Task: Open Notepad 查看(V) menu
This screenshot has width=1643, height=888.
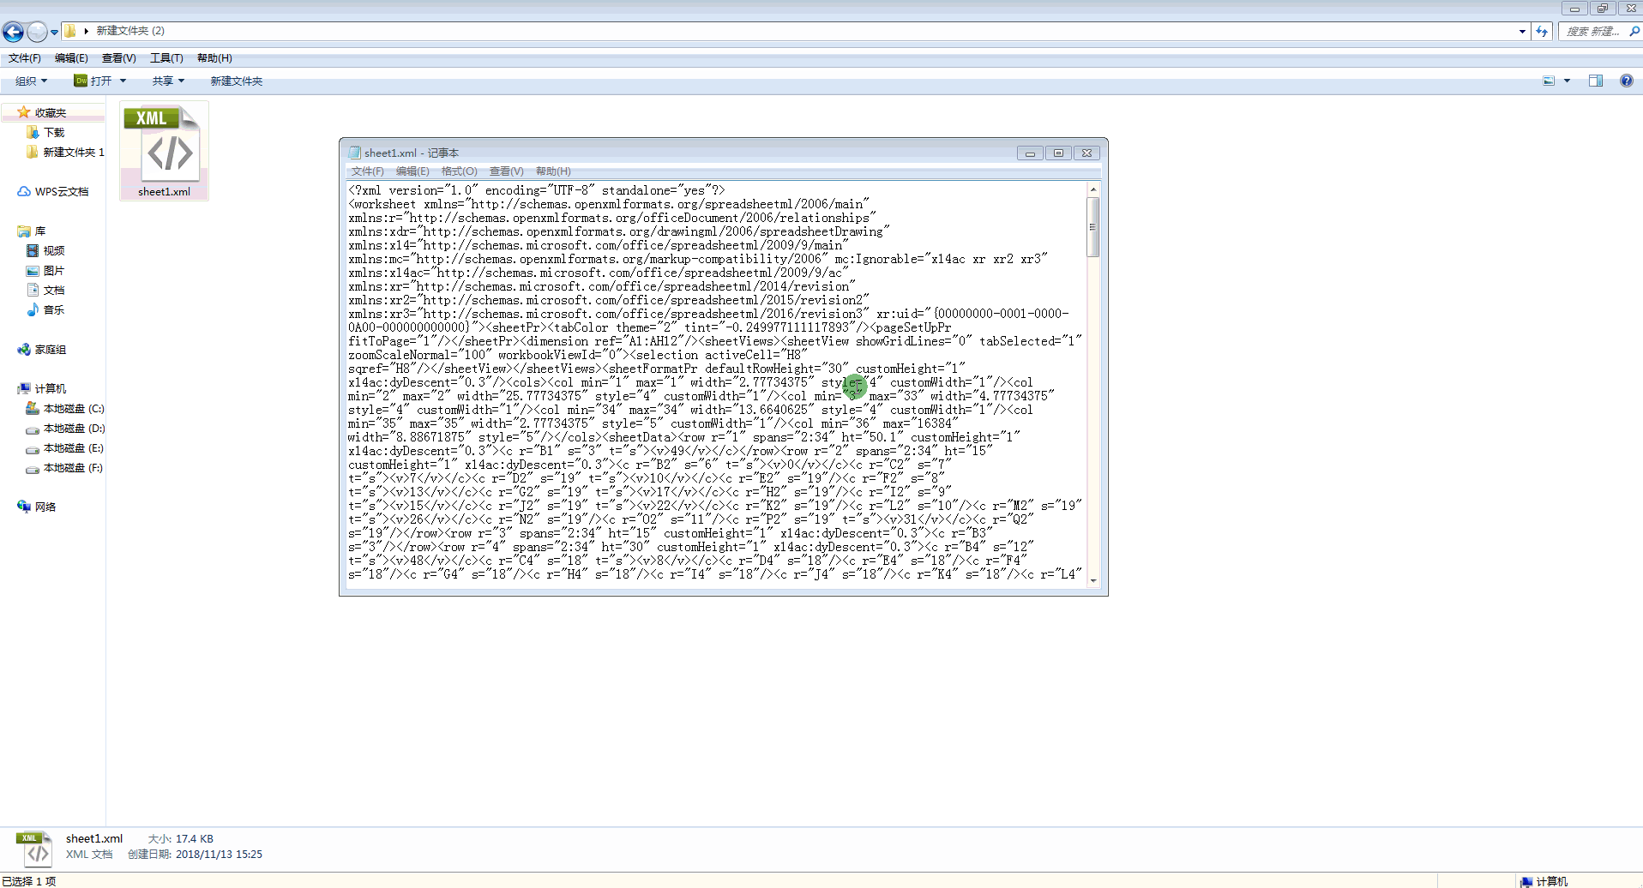Action: 506,171
